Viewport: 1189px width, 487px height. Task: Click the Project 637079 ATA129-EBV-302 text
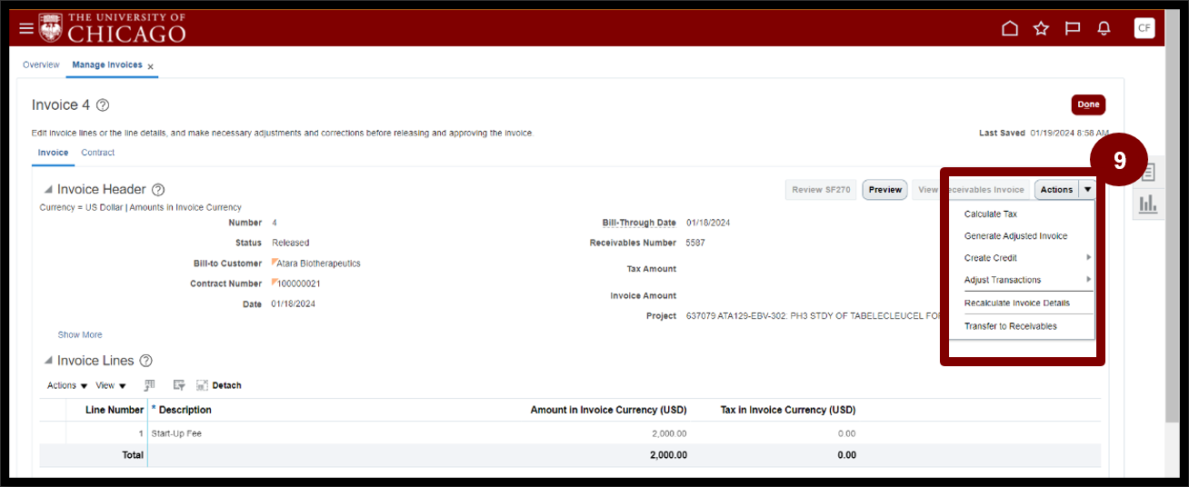point(814,316)
